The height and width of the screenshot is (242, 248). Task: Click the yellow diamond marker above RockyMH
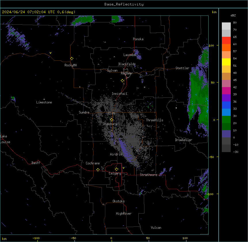[72, 58]
